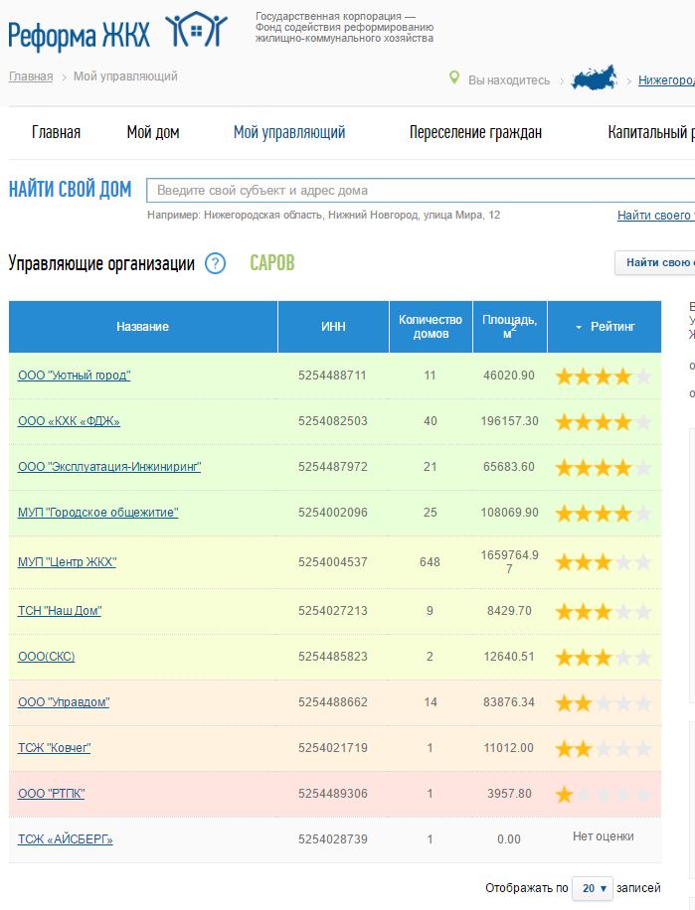Click the star rating for ООО "Уютный город"

(x=603, y=377)
